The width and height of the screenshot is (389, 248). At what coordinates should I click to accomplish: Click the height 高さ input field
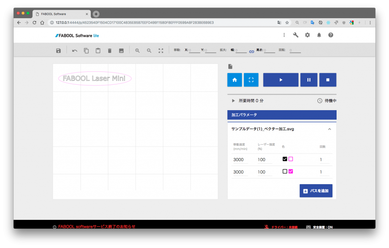tap(269, 51)
